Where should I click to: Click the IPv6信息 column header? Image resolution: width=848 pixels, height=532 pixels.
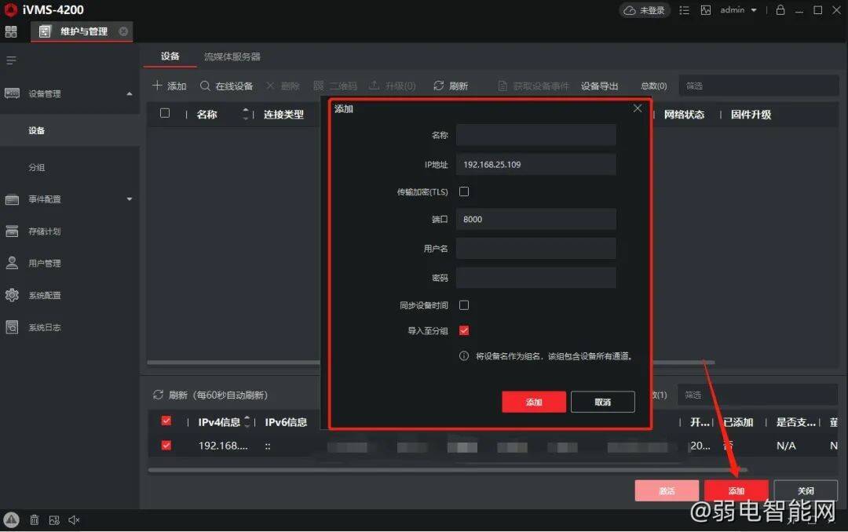click(286, 422)
